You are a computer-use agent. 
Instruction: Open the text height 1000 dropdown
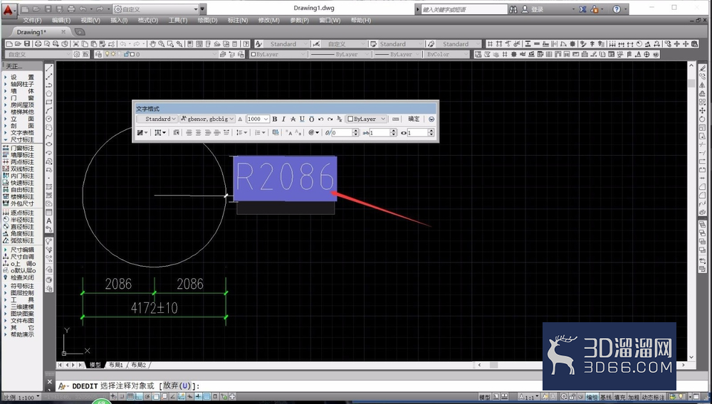(258, 119)
